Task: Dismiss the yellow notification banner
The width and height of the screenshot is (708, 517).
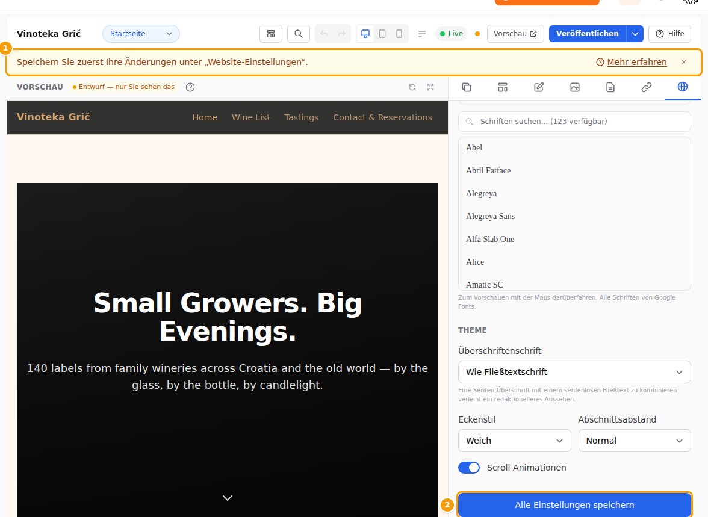Action: coord(684,63)
